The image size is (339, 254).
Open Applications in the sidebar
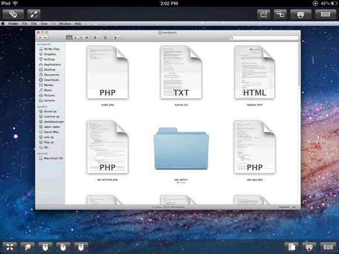[53, 65]
